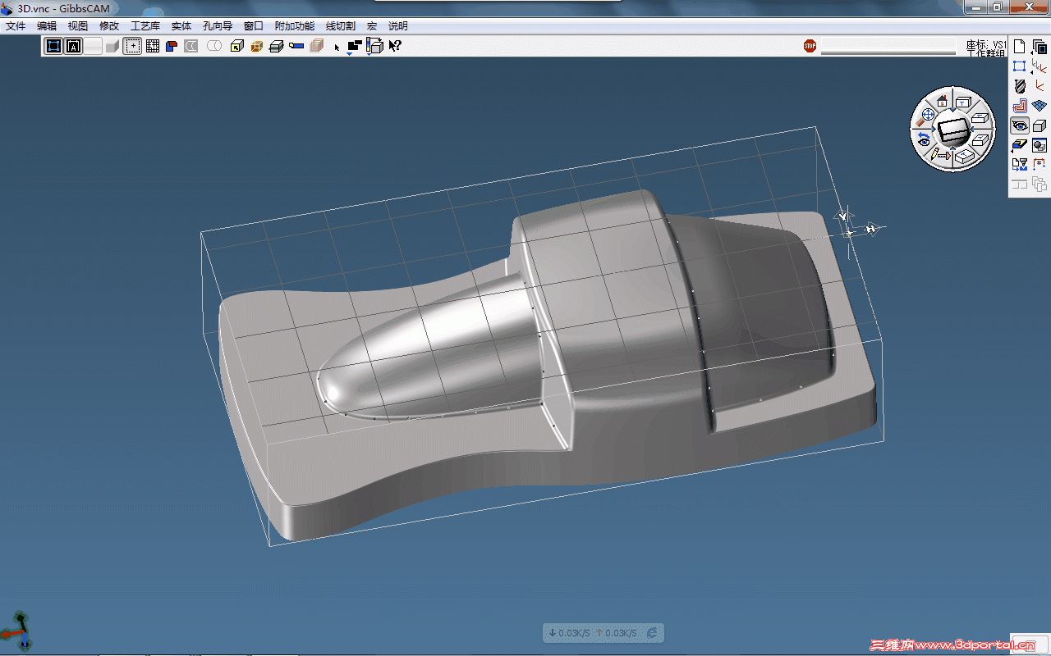Click the IE icon in the network speed widget
The height and width of the screenshot is (656, 1051).
(x=652, y=633)
